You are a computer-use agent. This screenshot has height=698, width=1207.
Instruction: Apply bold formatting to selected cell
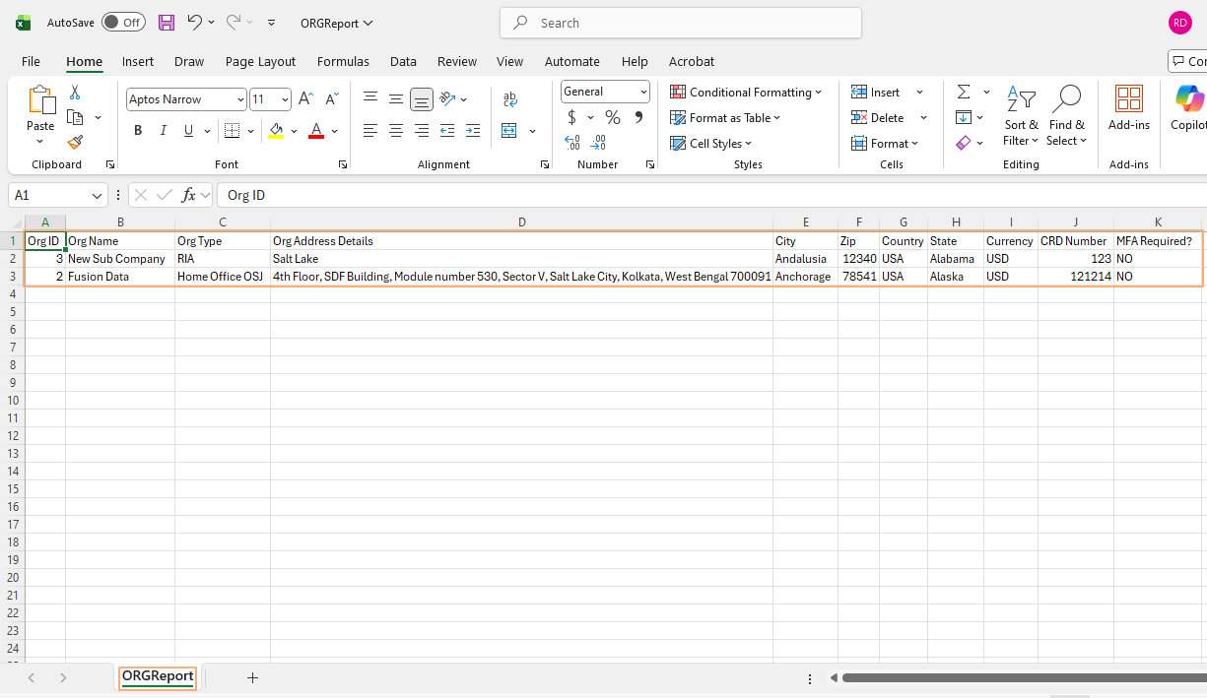coord(138,130)
